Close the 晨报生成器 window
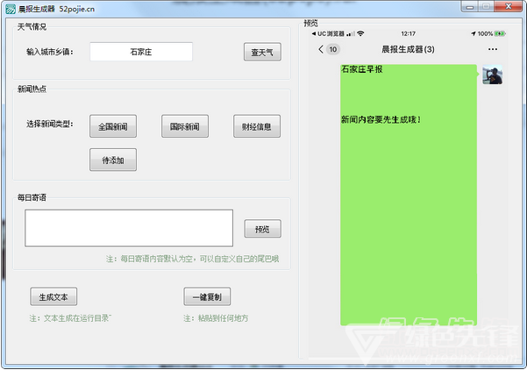 click(x=509, y=6)
